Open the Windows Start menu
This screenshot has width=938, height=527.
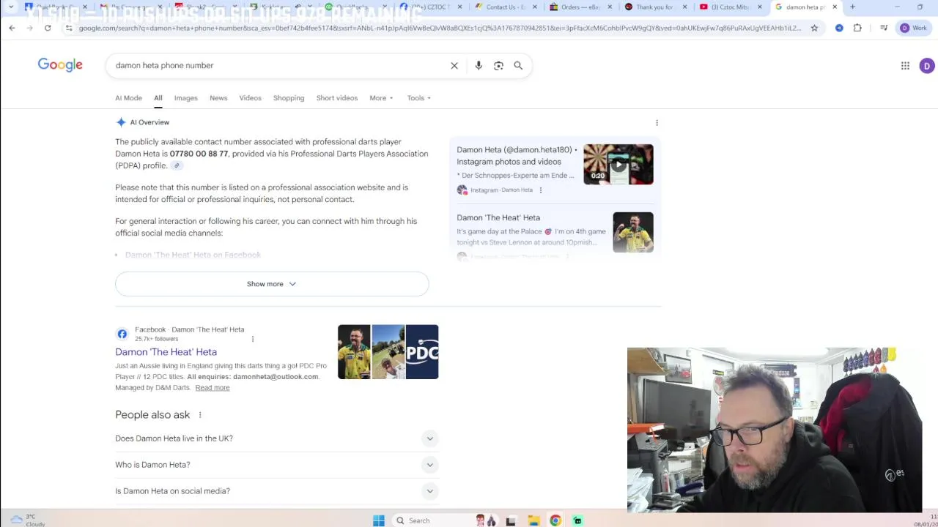tap(378, 520)
